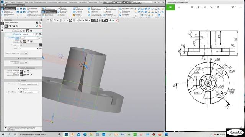Confirm operation with panel green checkmark

coord(37,26)
